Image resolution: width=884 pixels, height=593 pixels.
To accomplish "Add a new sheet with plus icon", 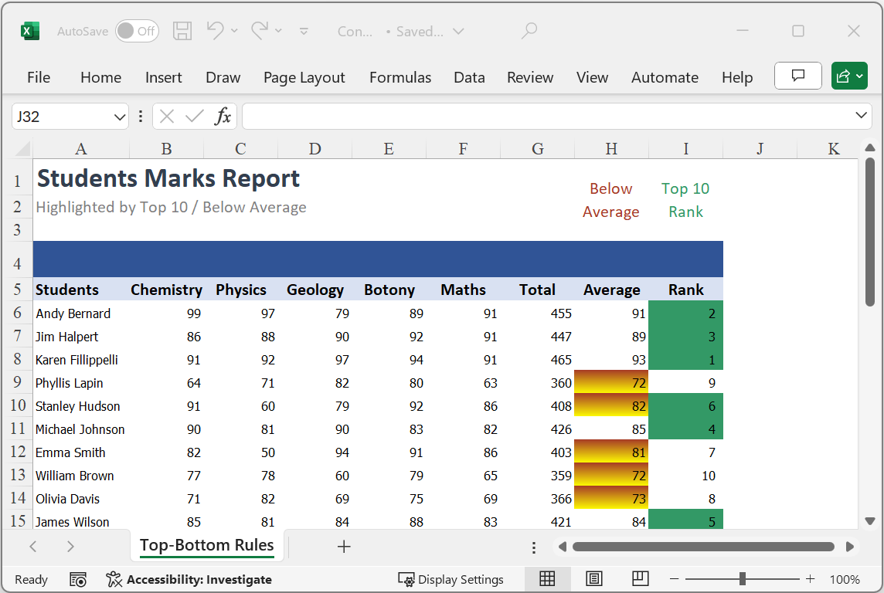I will coord(344,546).
